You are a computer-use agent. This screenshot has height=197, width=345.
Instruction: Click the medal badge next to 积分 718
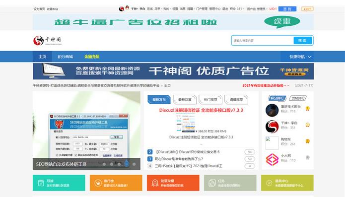click(308, 108)
